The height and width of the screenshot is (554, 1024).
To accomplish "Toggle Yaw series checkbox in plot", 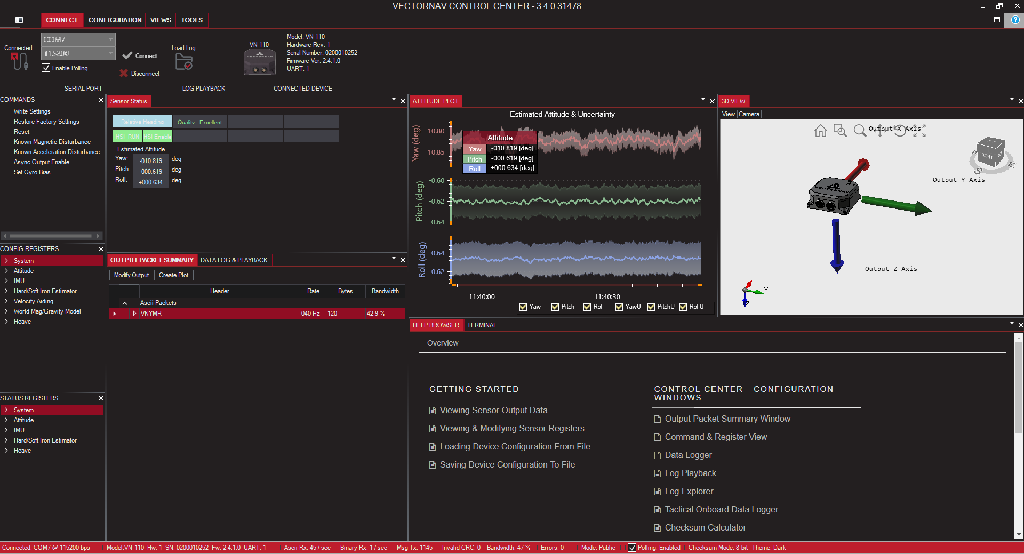I will click(x=523, y=307).
